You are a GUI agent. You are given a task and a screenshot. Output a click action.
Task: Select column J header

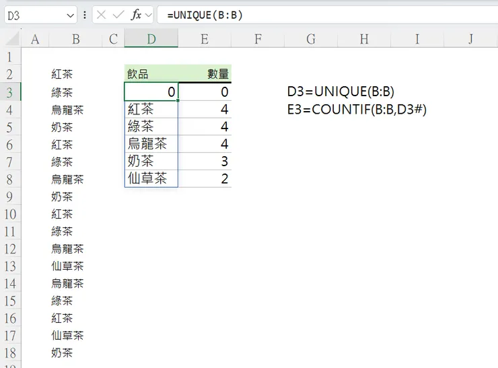pyautogui.click(x=470, y=39)
